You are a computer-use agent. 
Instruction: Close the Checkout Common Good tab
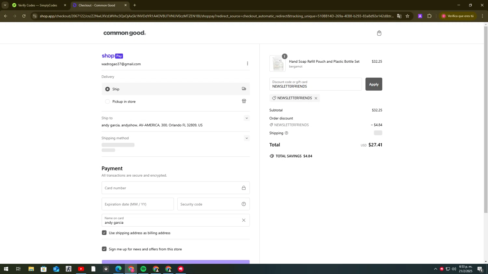point(126,5)
